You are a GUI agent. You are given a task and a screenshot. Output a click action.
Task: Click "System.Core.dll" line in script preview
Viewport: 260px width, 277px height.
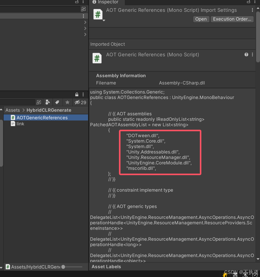[146, 141]
